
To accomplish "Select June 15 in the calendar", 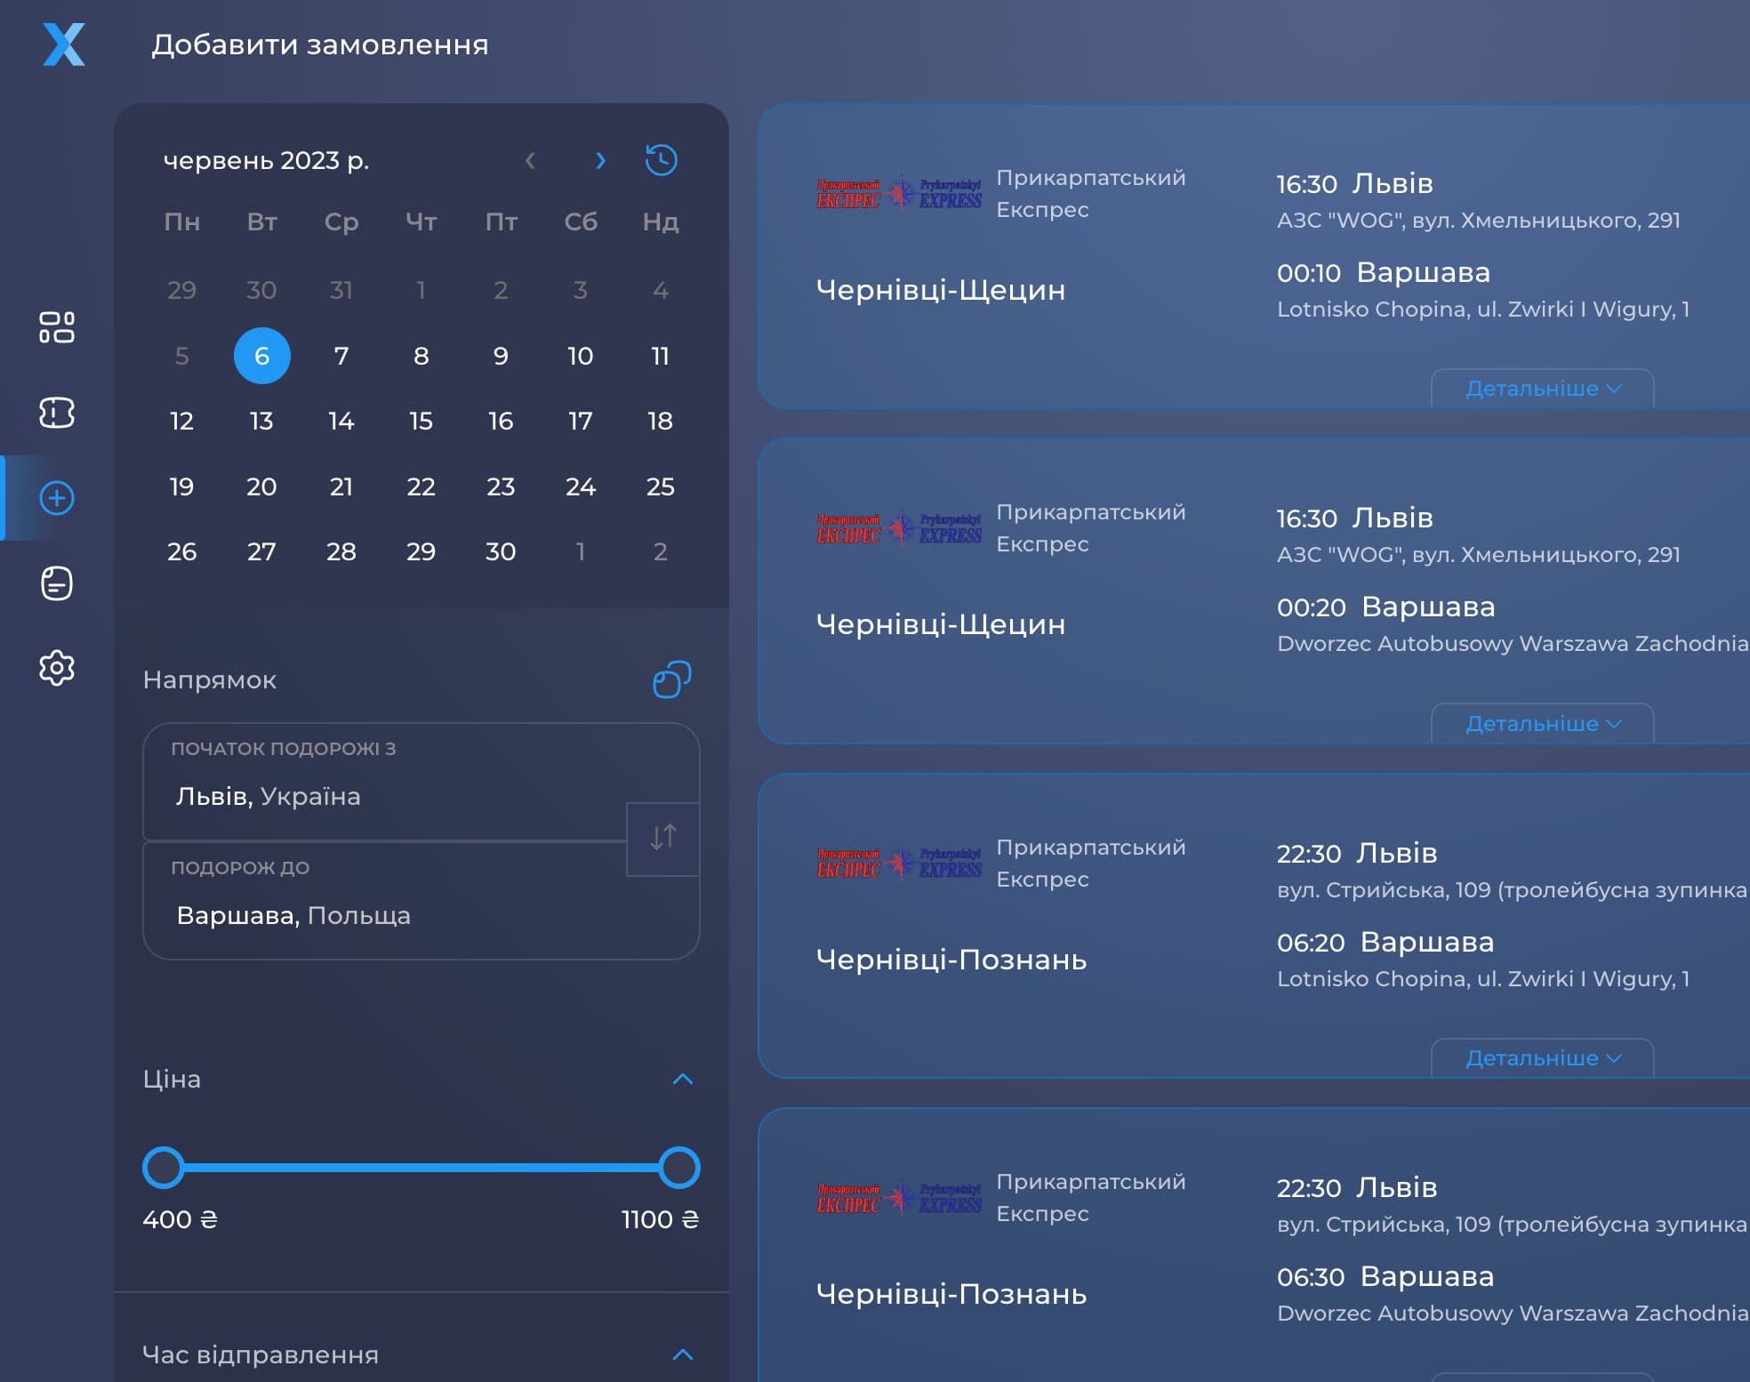I will (421, 421).
